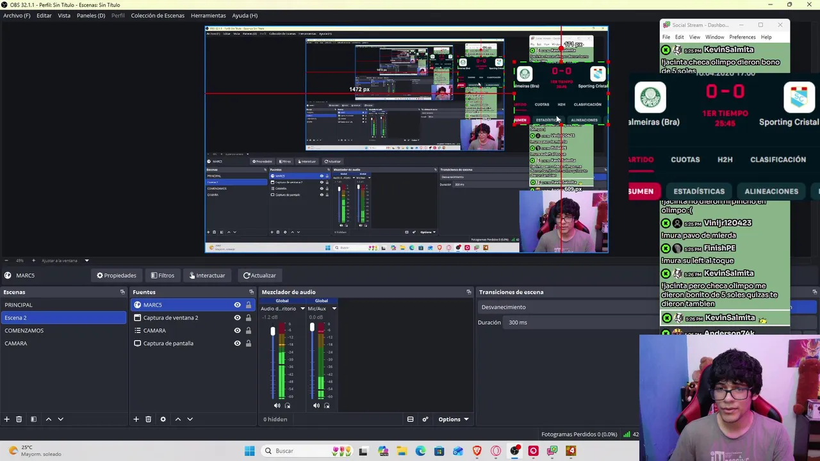Click the Duración 300 ms field

point(583,322)
